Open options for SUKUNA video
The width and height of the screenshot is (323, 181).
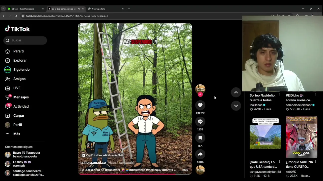click(315, 162)
